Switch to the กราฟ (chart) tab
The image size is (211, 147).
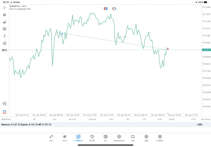coord(65,138)
